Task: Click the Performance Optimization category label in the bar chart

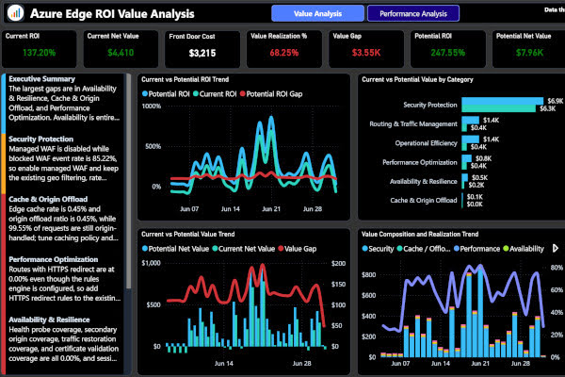Action: (x=420, y=162)
